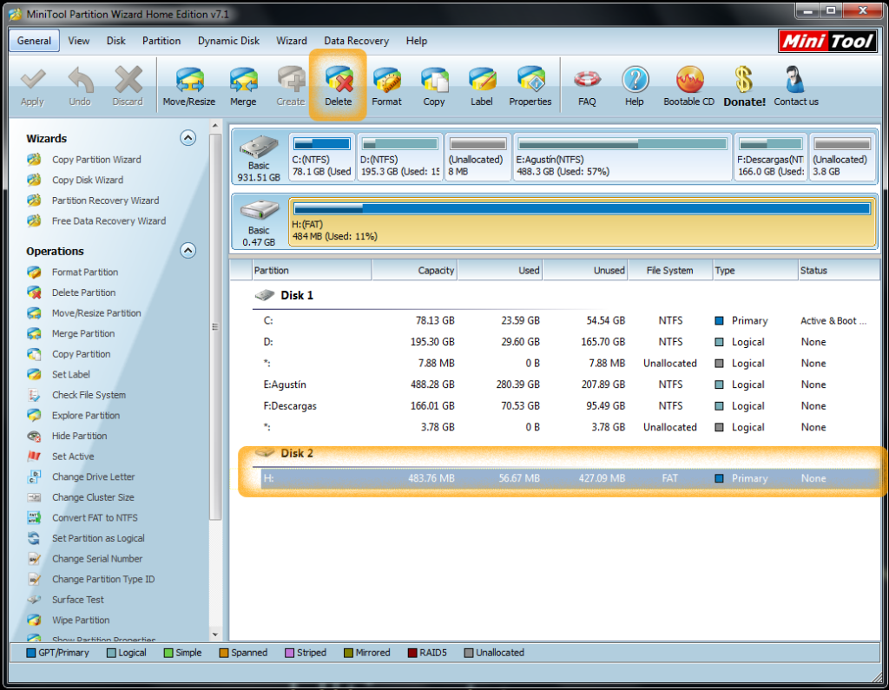Click the Apply toolbar icon
This screenshot has height=690, width=889.
click(33, 86)
